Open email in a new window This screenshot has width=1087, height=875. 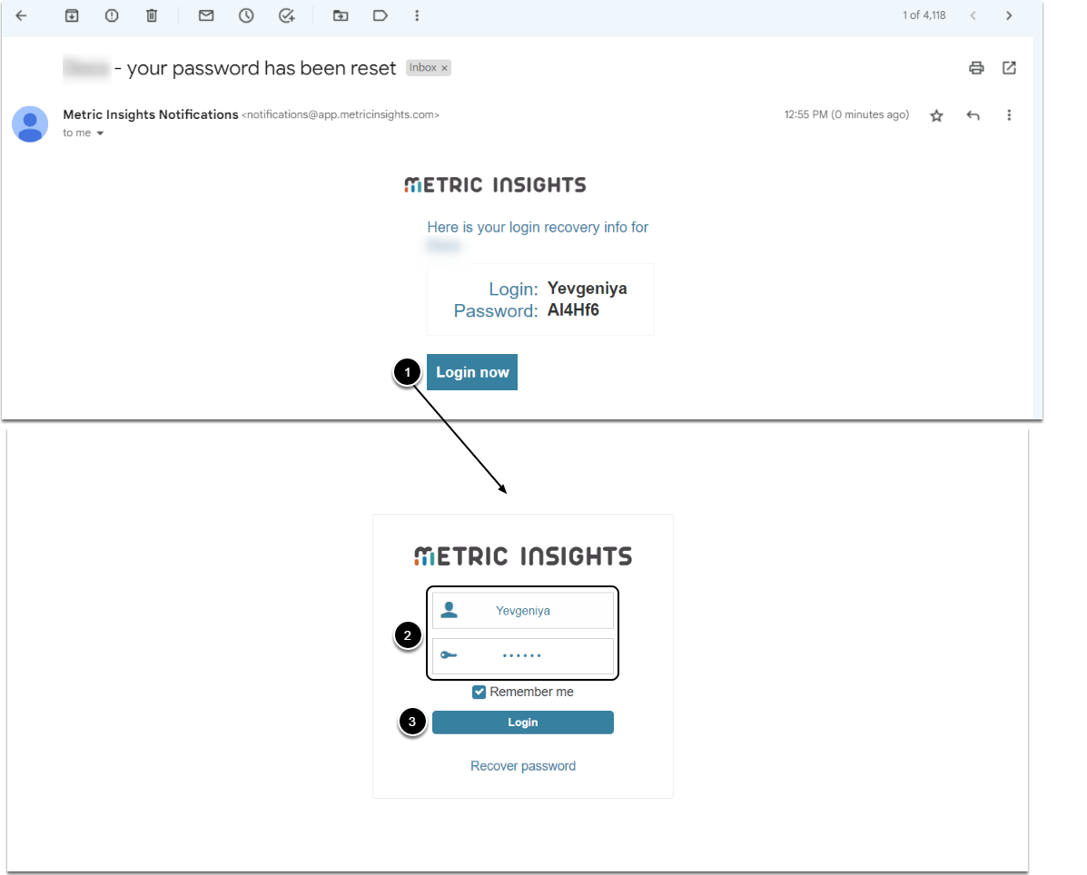1010,68
